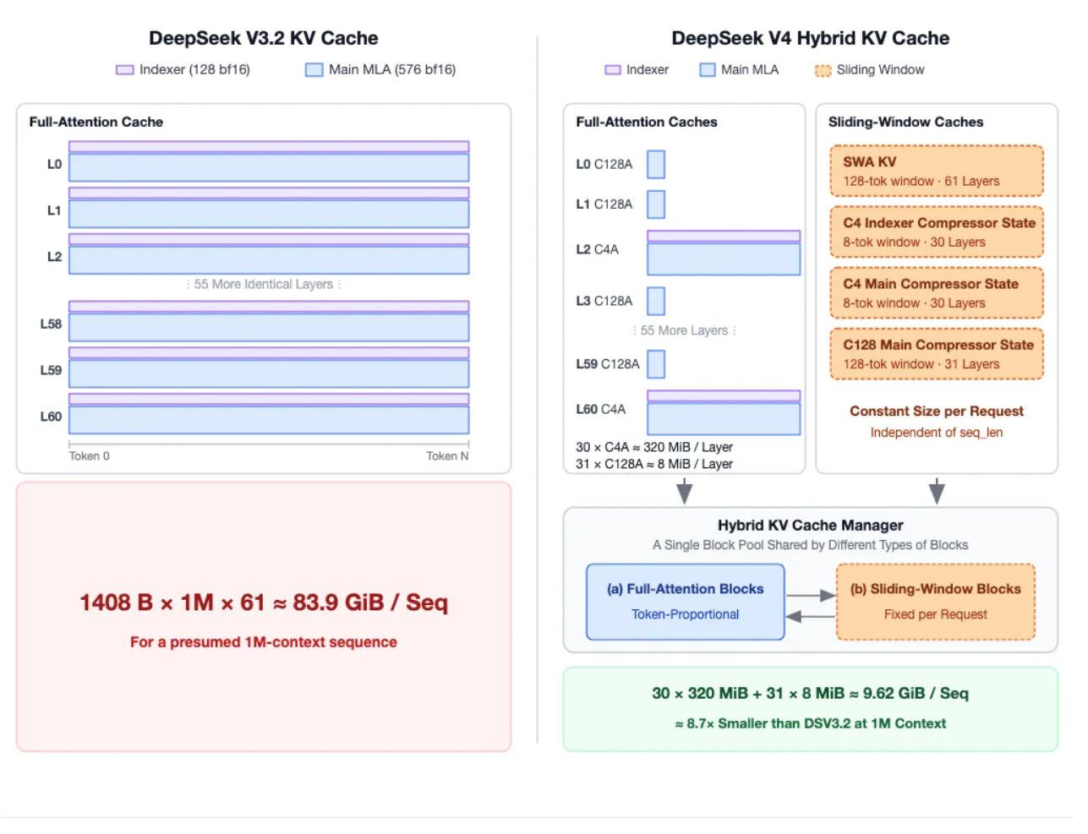
Task: Click the orange Sliding Window legend swatch
Action: (823, 70)
